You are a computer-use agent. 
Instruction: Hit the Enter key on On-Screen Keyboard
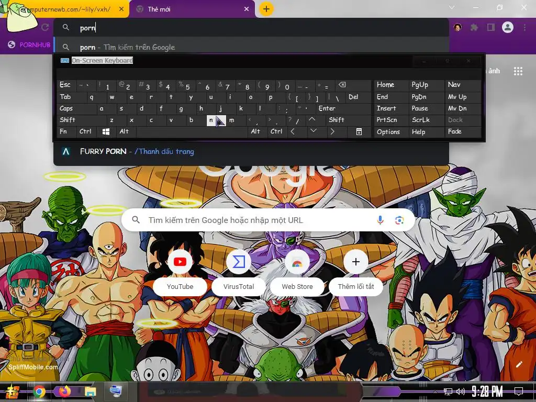pyautogui.click(x=343, y=108)
